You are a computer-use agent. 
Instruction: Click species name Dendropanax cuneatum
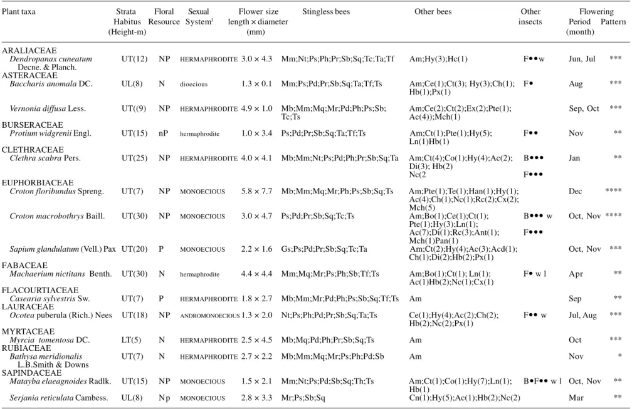[51, 59]
